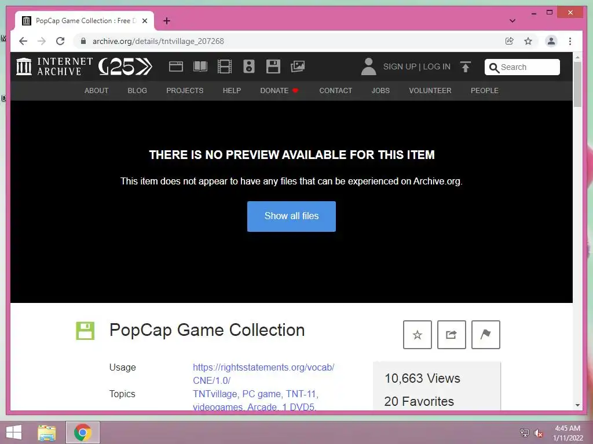Open the Web (Wayback) media icon
593x444 pixels.
[x=176, y=66]
